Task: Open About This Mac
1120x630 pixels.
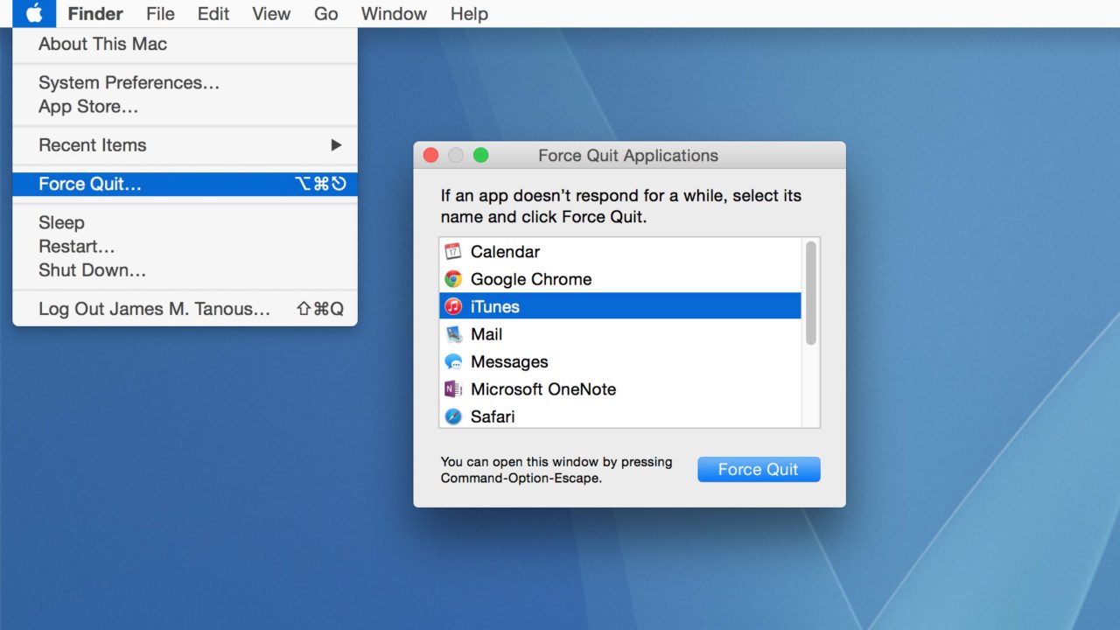Action: click(101, 44)
